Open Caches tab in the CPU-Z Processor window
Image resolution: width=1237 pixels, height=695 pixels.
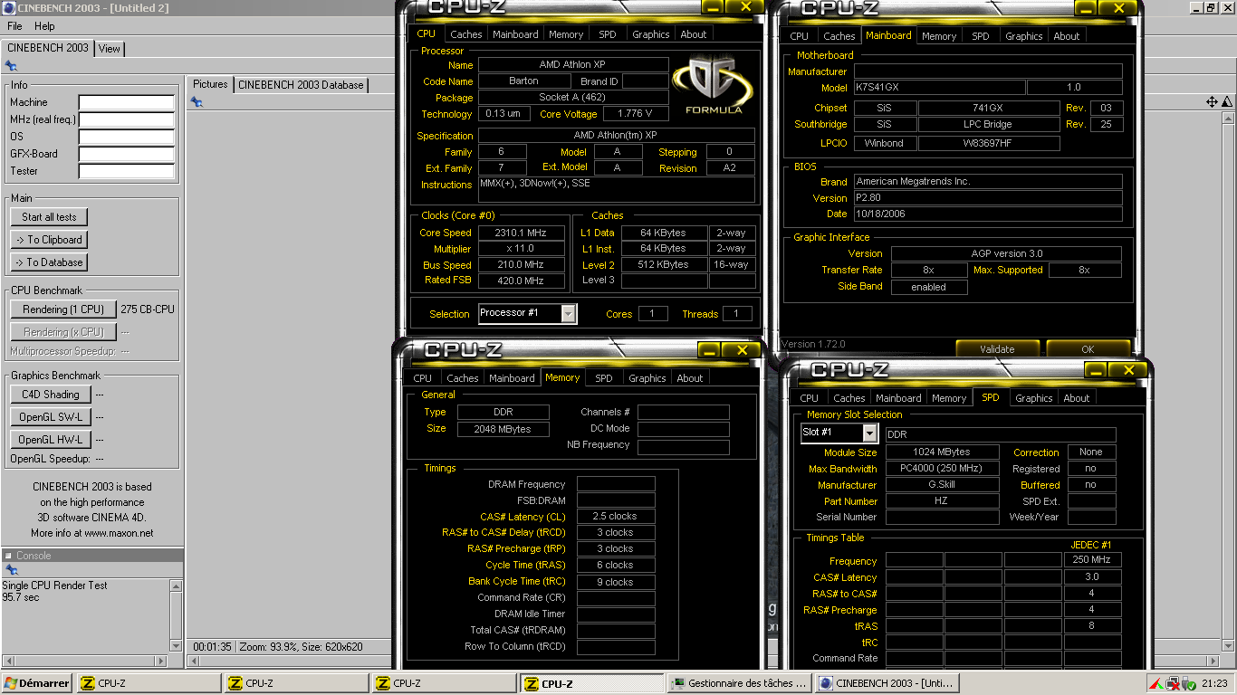(466, 34)
